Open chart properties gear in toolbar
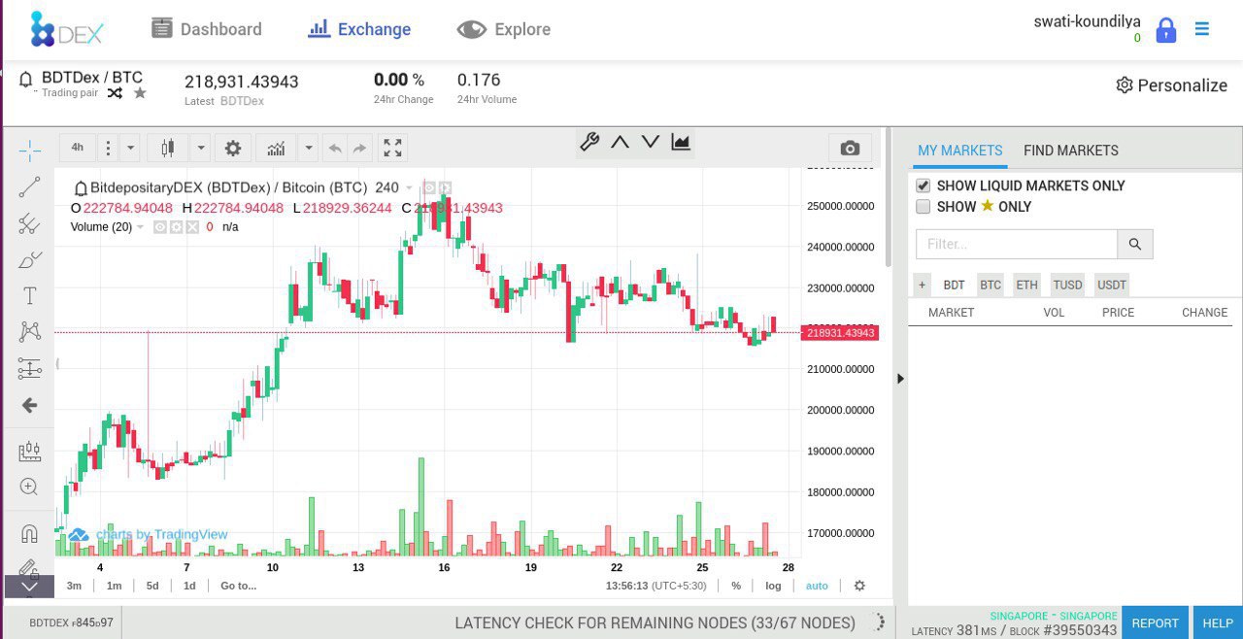 point(233,148)
